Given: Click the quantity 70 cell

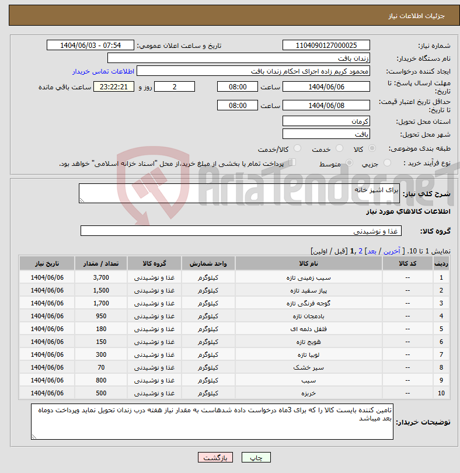Looking at the screenshot, I should click(x=101, y=367).
